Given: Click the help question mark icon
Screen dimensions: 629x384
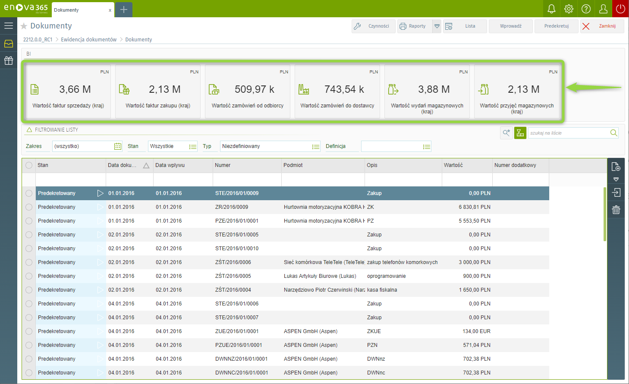Looking at the screenshot, I should pos(586,9).
